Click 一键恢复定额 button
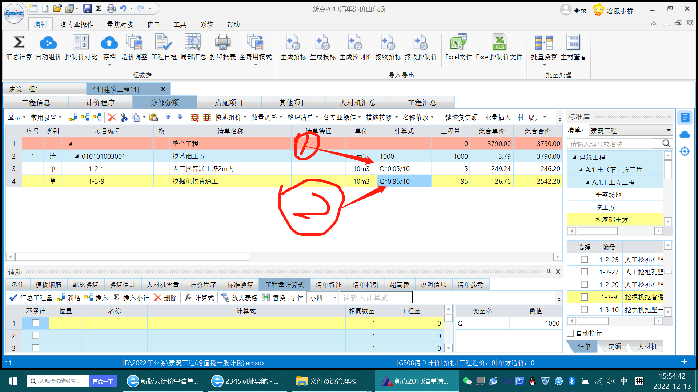The height and width of the screenshot is (392, 698). point(458,117)
